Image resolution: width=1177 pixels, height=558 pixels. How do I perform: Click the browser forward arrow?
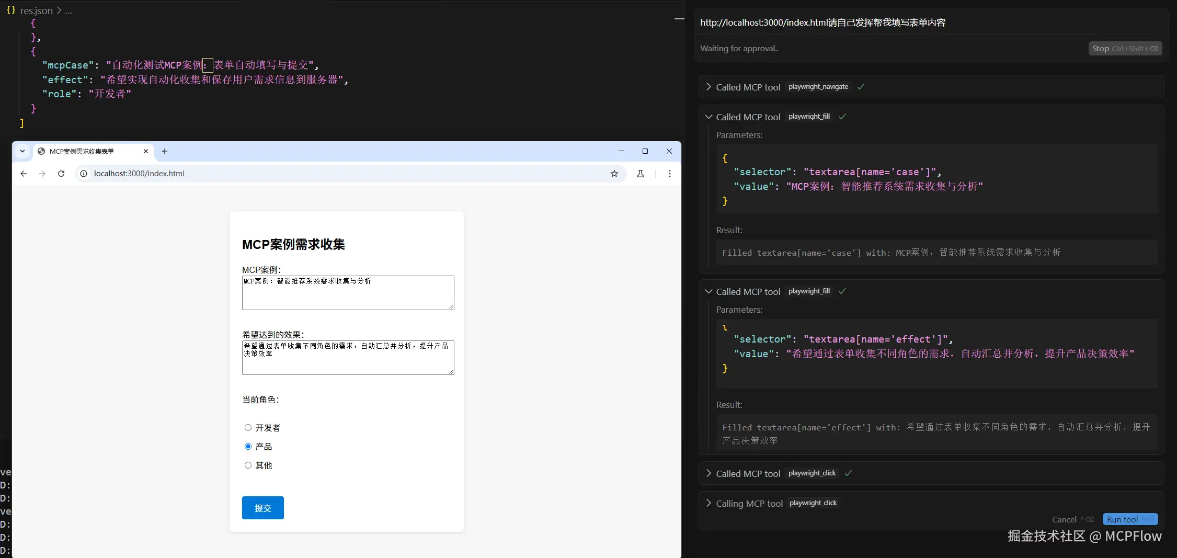tap(42, 174)
